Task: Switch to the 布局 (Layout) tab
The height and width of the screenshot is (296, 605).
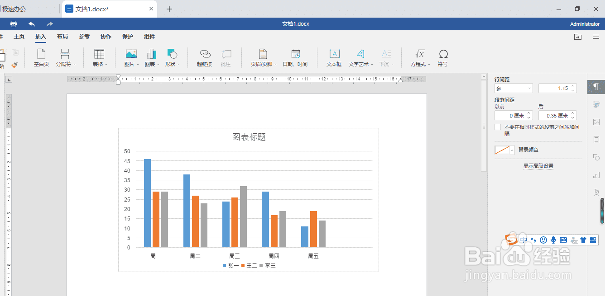Action: (62, 37)
